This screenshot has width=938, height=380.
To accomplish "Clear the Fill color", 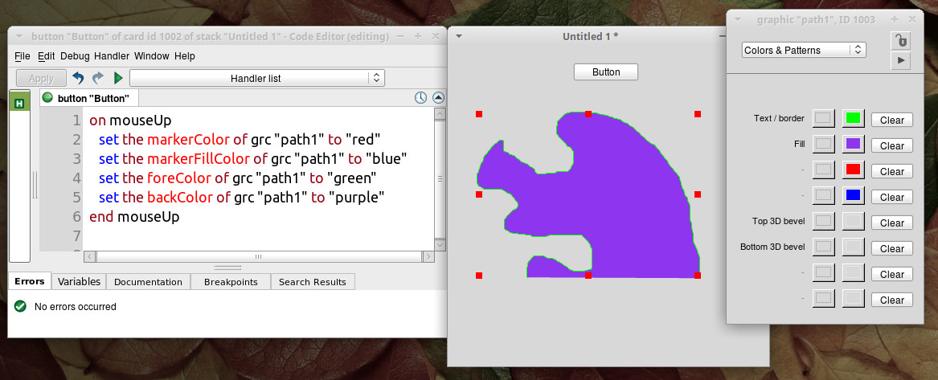I will point(891,145).
